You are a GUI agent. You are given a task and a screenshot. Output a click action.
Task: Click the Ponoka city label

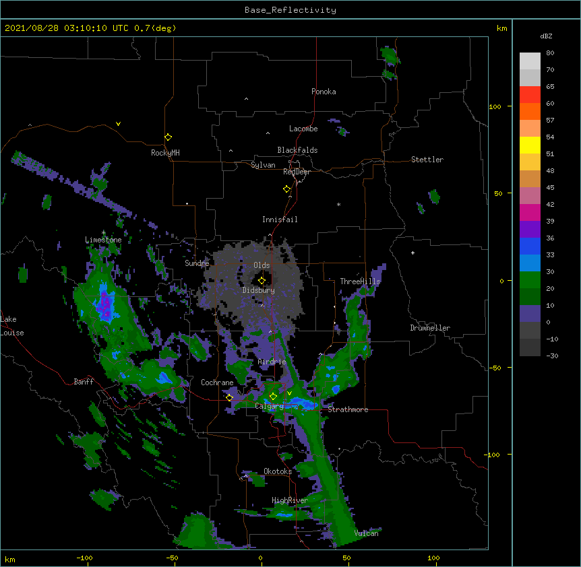tap(324, 92)
